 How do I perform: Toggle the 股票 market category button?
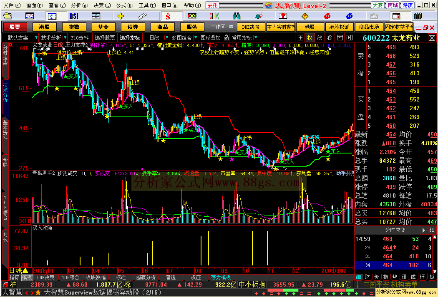[x=15, y=27]
